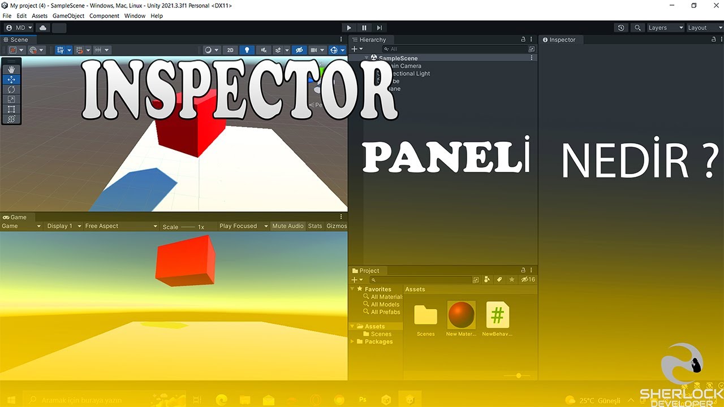The width and height of the screenshot is (724, 407).
Task: Open the Game view mode dropdown
Action: (x=21, y=226)
